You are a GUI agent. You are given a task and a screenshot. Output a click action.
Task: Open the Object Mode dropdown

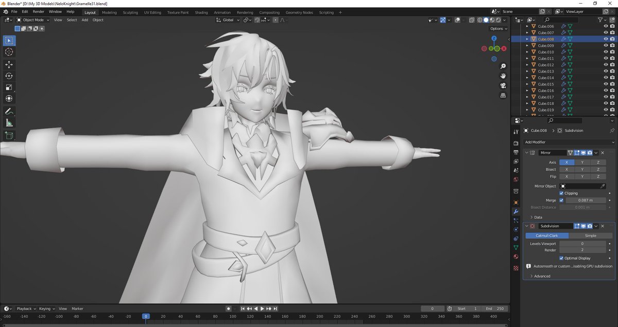pos(33,20)
